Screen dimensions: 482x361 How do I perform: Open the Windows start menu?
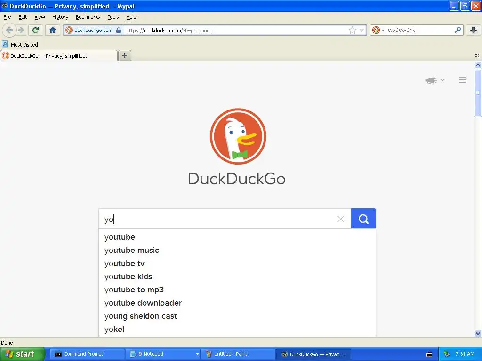point(22,354)
